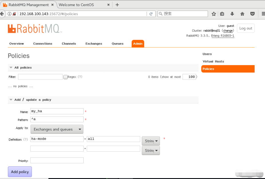Viewport: 265px width, 179px height.
Task: Open site information icon in address bar
Action: (x=9, y=14)
